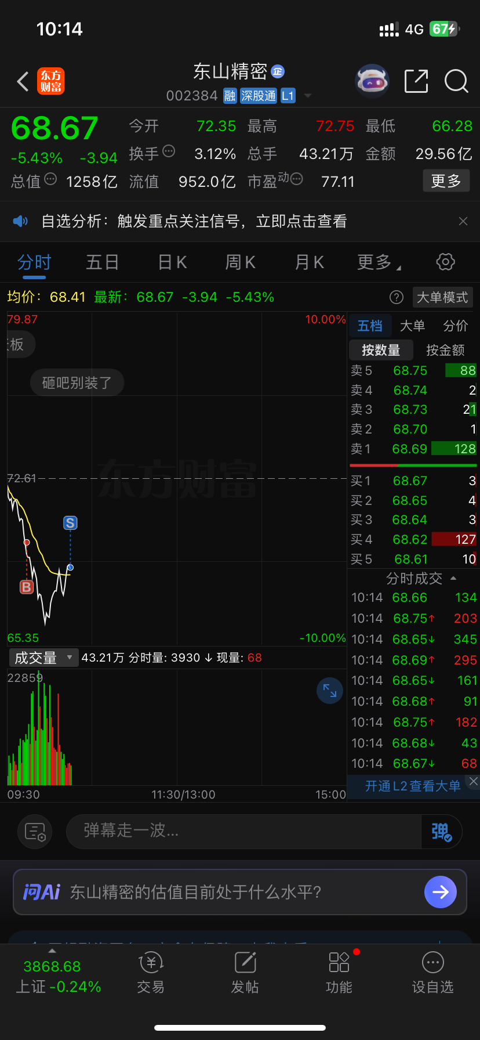Screen dimensions: 480x1040
Task: Tap info icon next to 总值
Action: tap(50, 179)
